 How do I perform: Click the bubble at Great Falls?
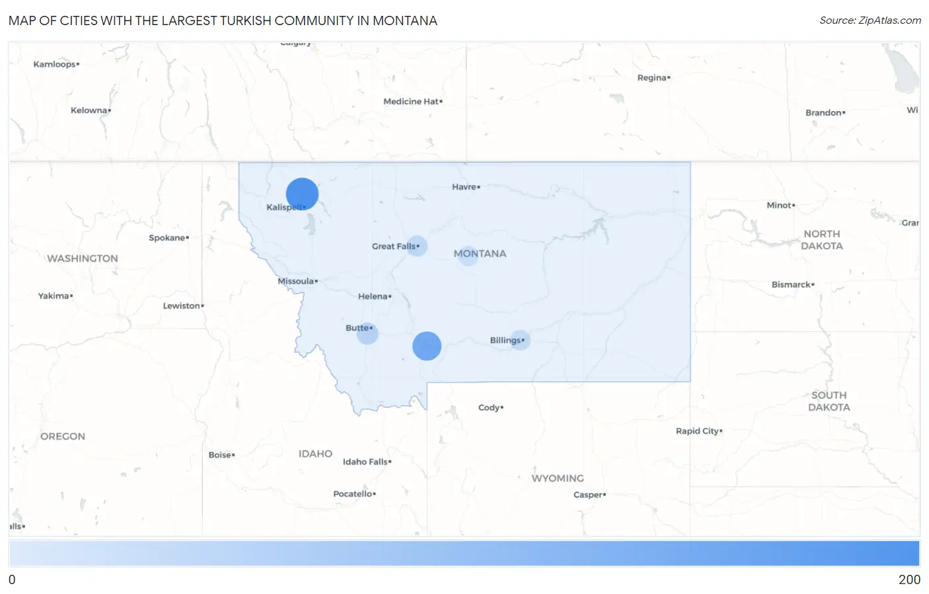tap(417, 246)
